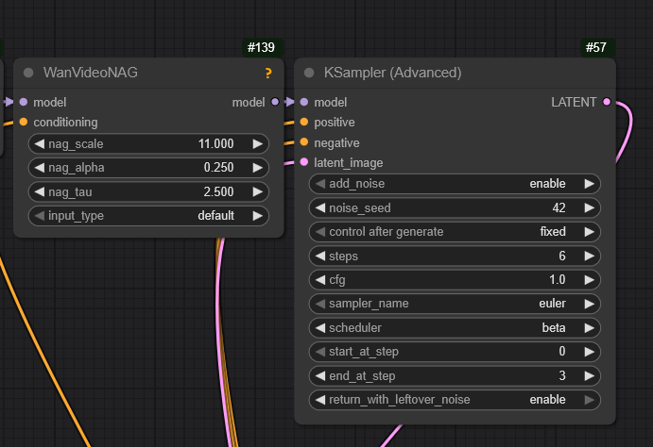Screen dimensions: 653x447
Task: Increase steps with its right arrow
Action: tap(590, 256)
